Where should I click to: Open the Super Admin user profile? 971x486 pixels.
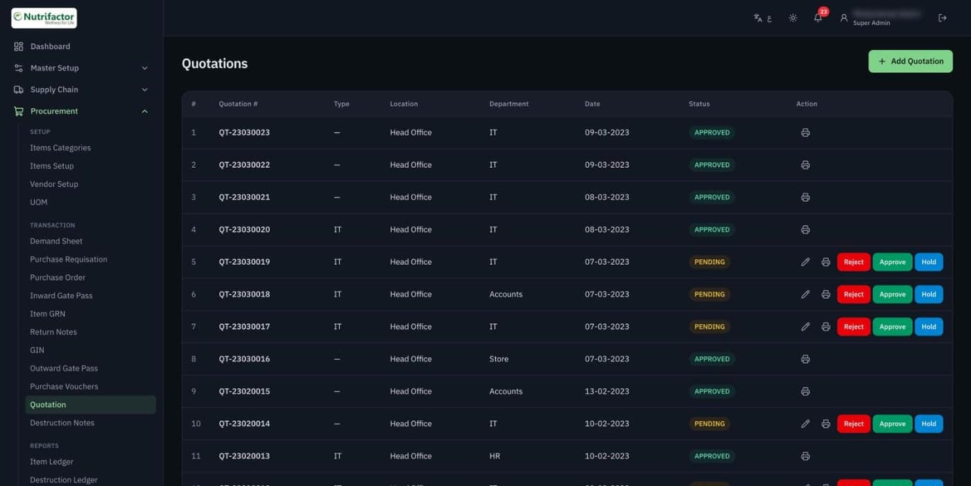[879, 18]
